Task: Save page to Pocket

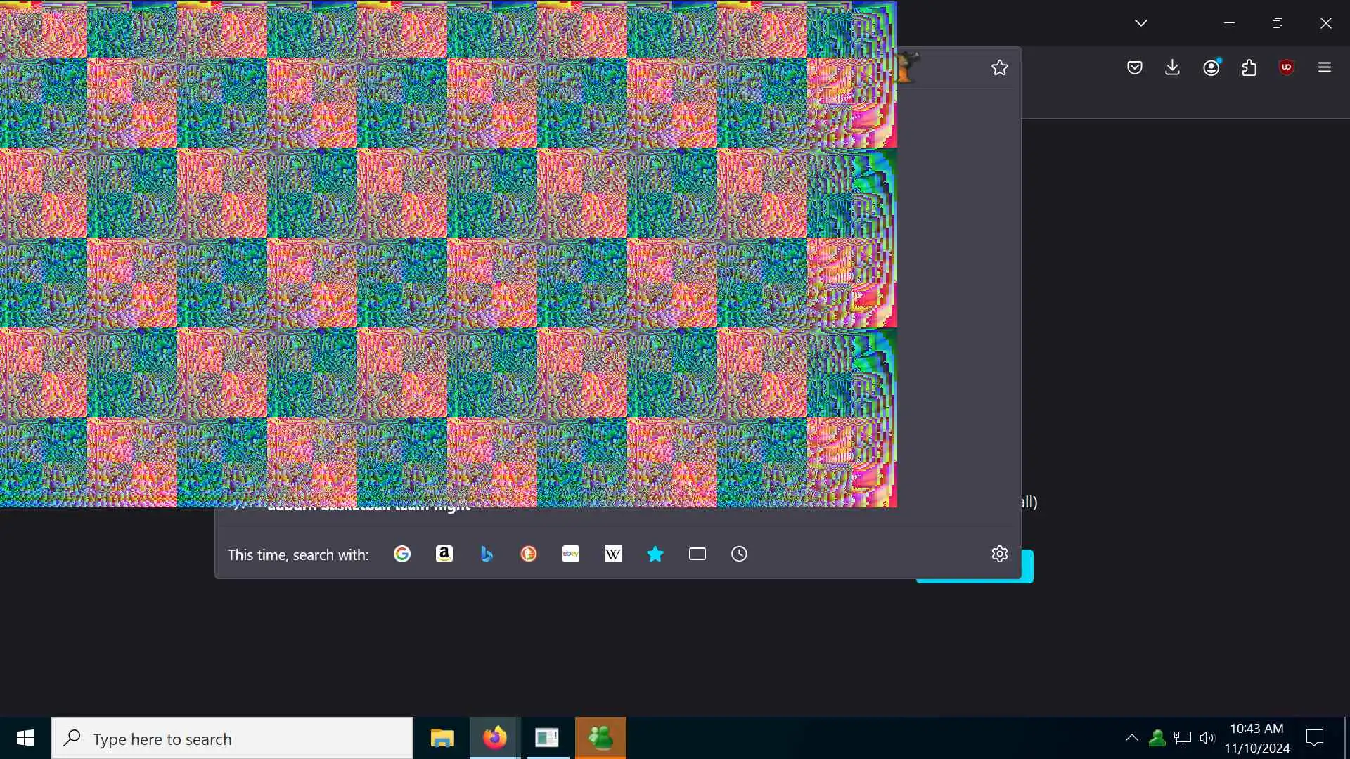Action: click(1134, 68)
